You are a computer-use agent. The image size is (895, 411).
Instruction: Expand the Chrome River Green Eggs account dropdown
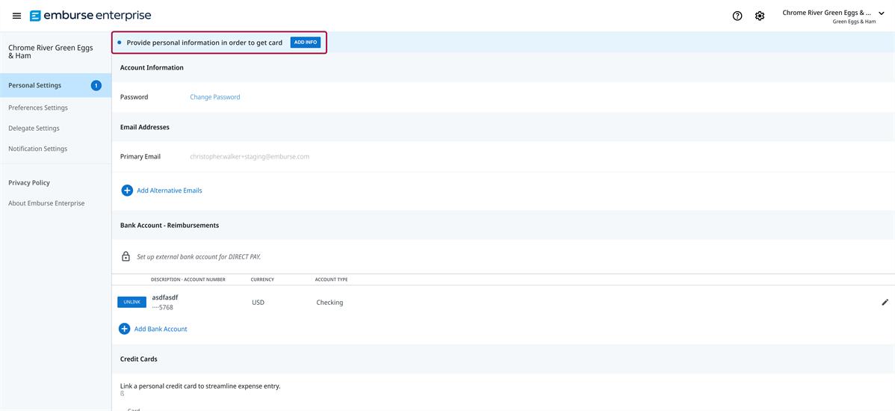pos(882,13)
